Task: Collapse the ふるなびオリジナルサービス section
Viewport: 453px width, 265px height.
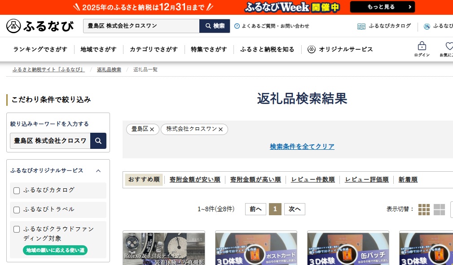Action: click(98, 171)
